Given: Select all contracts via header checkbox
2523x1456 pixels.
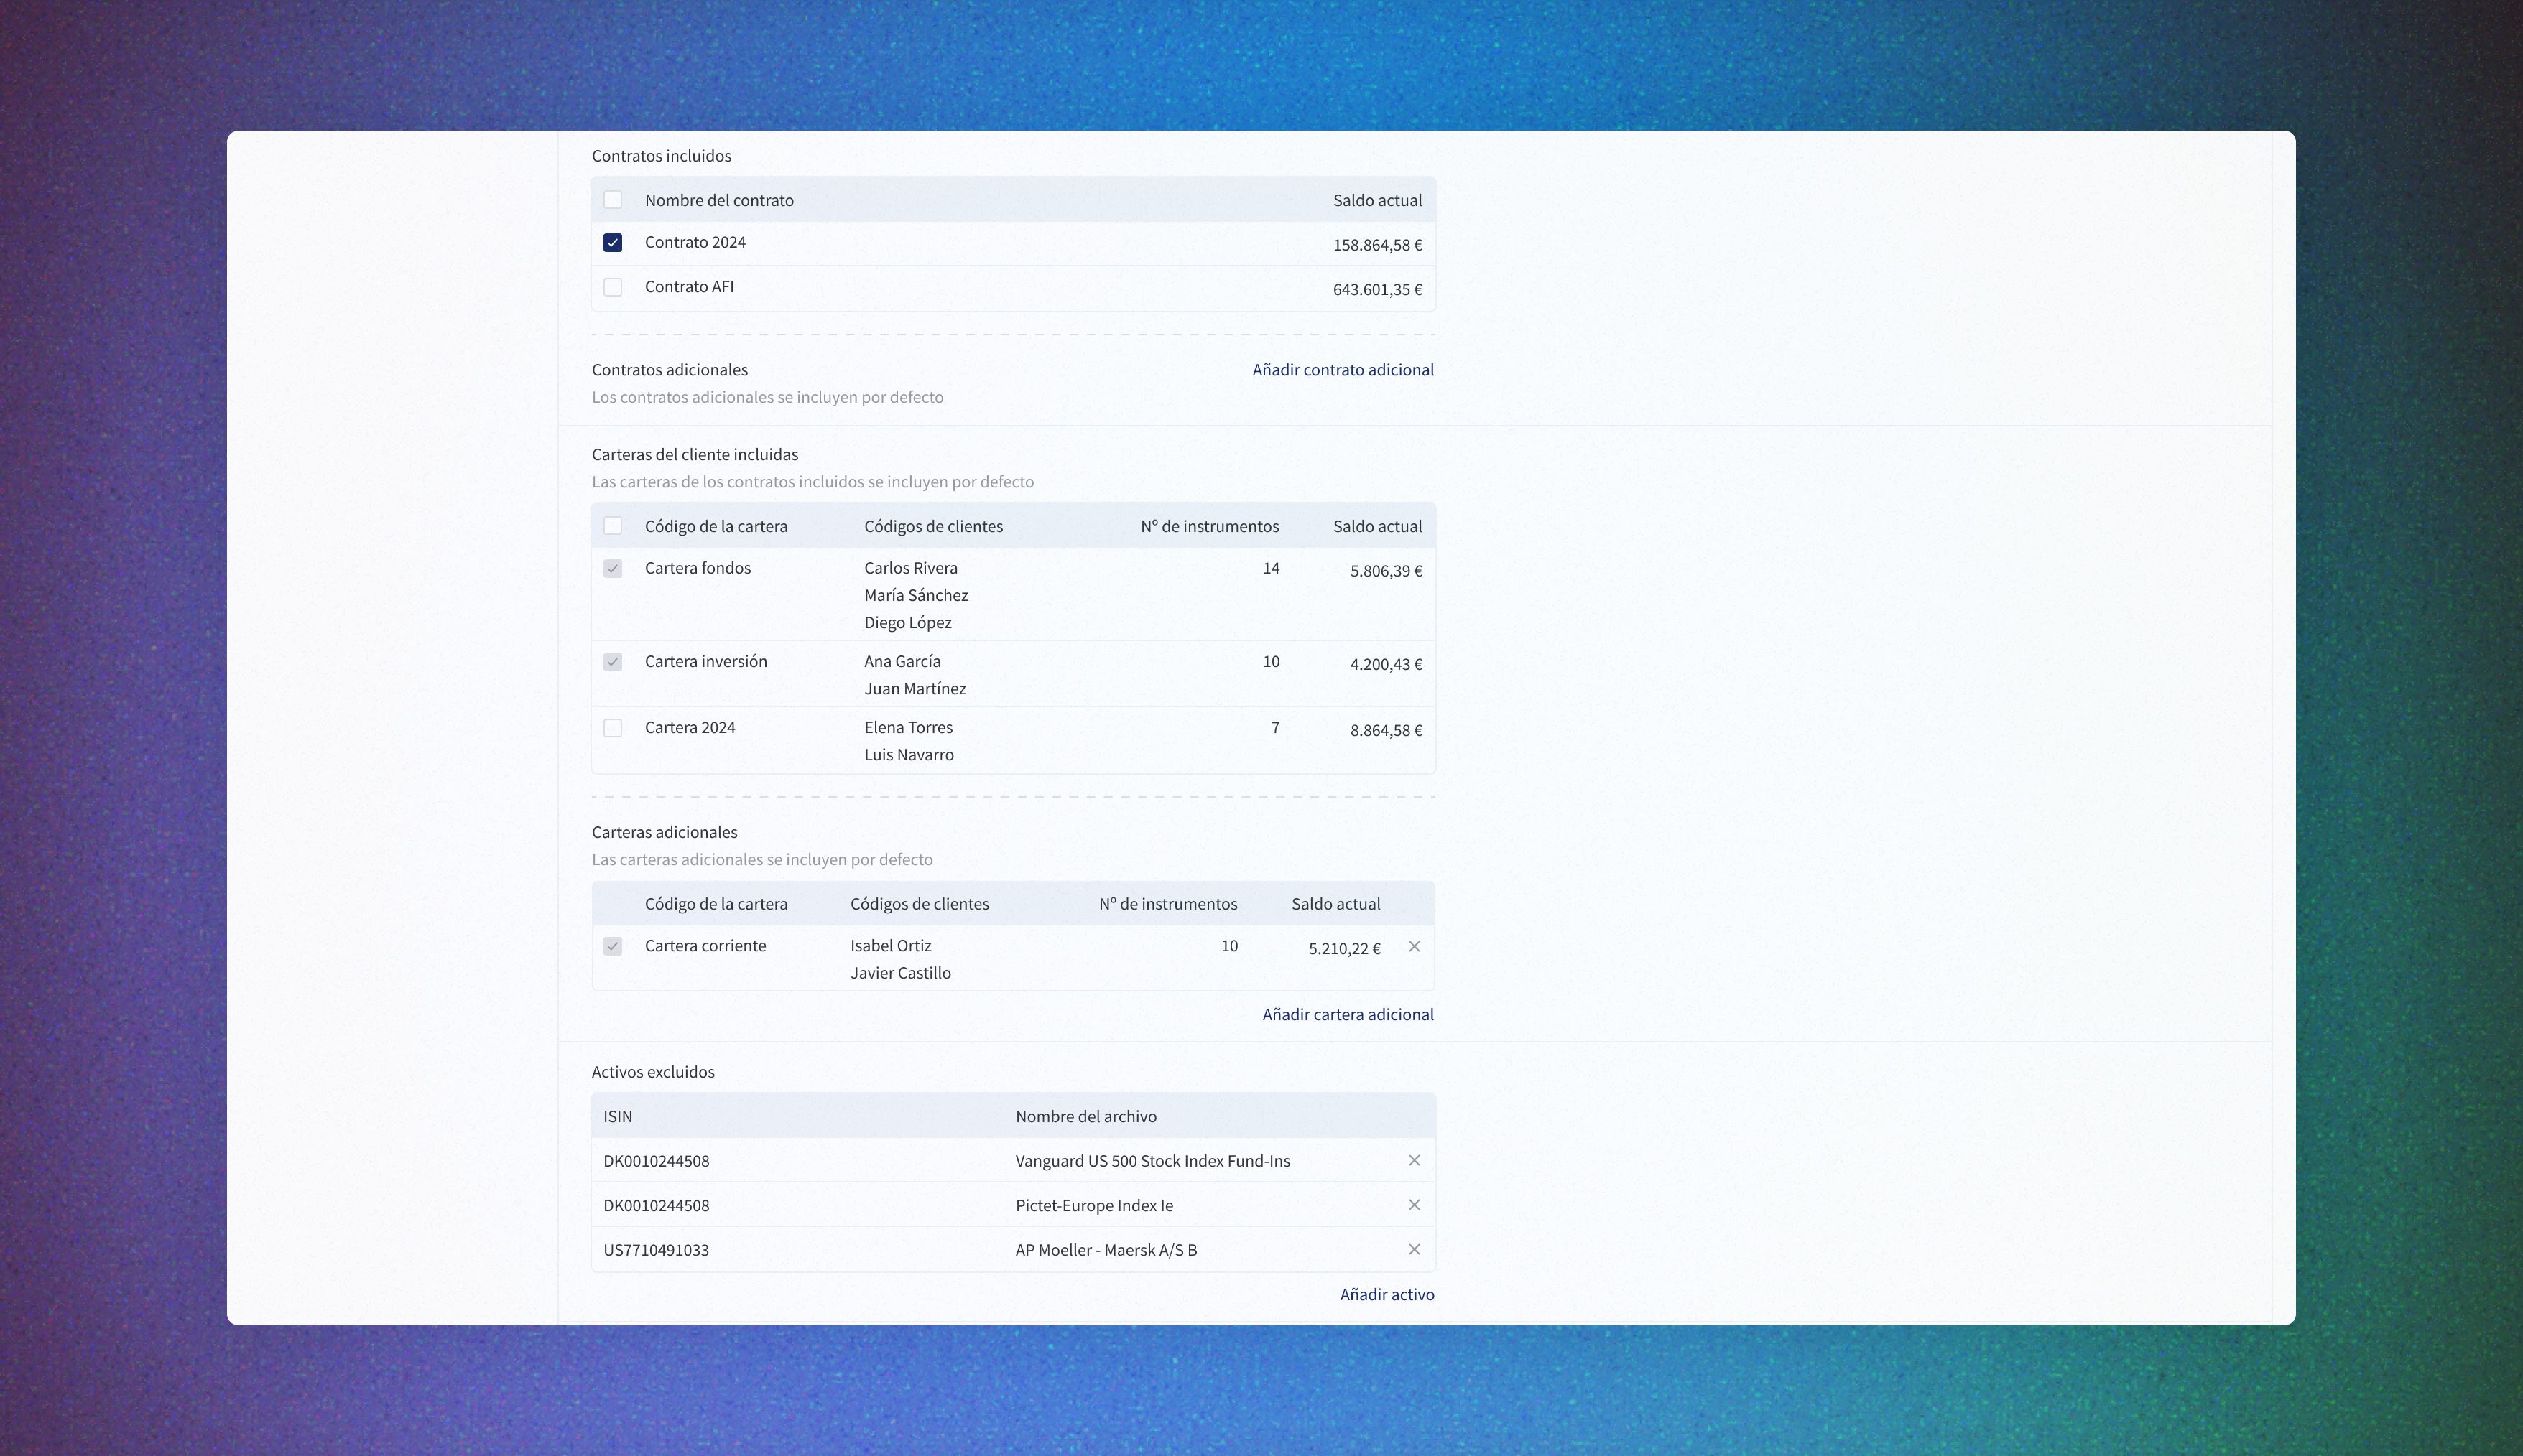Looking at the screenshot, I should (612, 200).
